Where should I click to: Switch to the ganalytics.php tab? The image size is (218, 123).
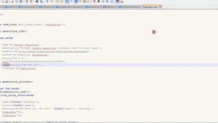point(151,7)
